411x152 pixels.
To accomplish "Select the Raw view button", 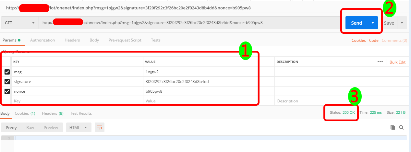I will point(30,127).
